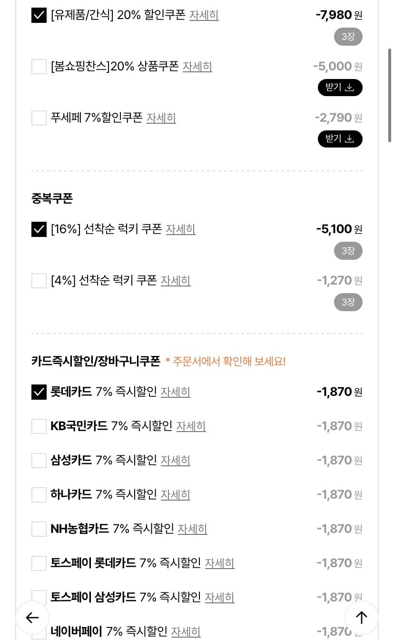Show 자세히 details for 네이버페이 할인
The image size is (394, 640).
pos(186,632)
